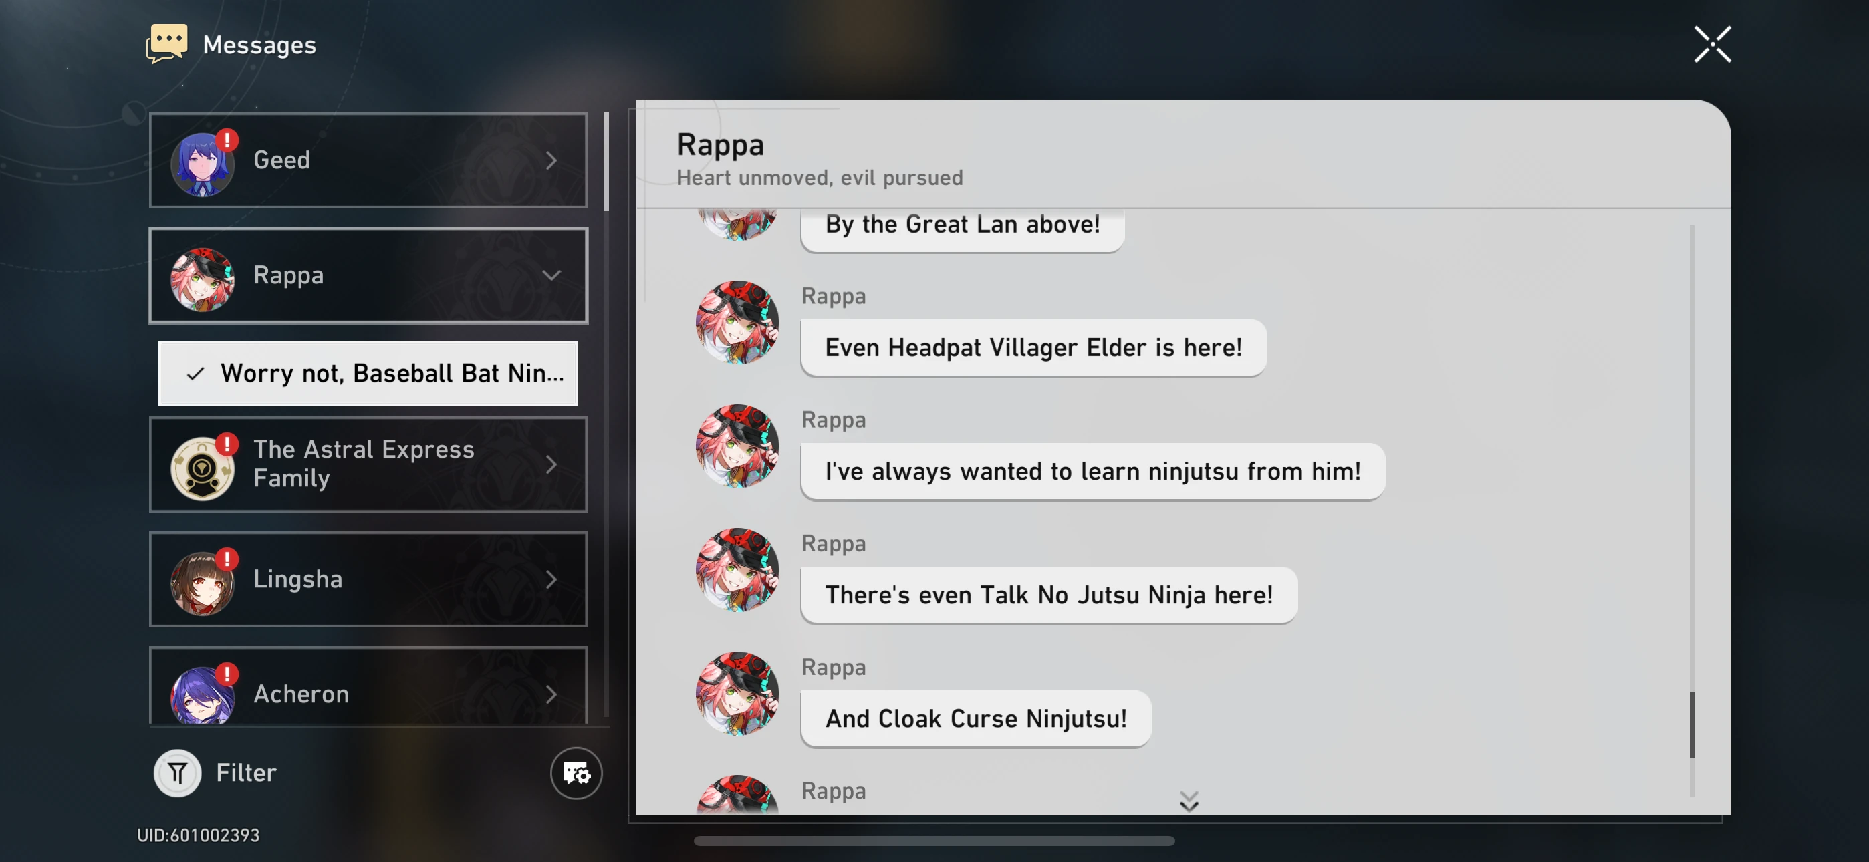This screenshot has width=1869, height=862.
Task: Click the message settings gear icon
Action: point(577,774)
